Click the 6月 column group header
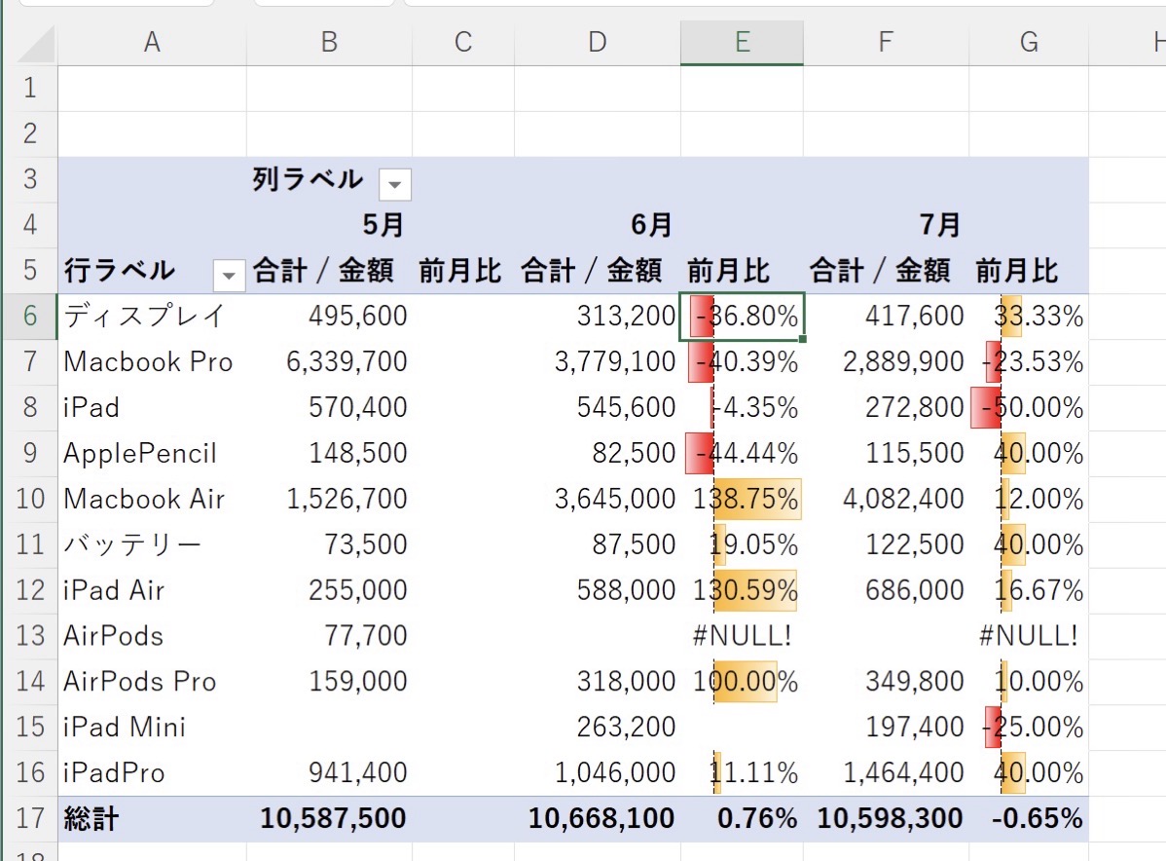This screenshot has width=1166, height=861. point(651,225)
